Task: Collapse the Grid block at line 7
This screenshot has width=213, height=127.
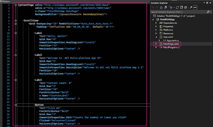Action: click(16, 24)
